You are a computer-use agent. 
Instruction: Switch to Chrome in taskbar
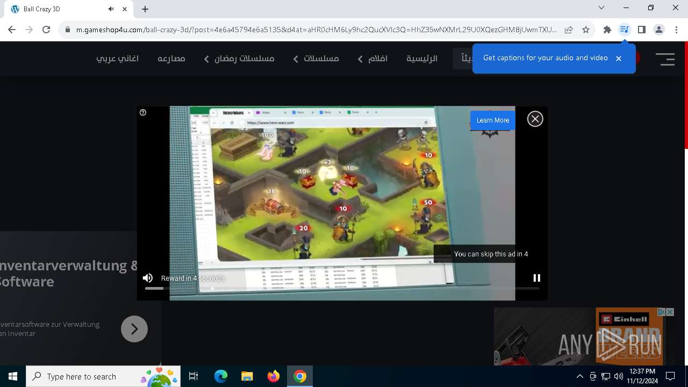click(300, 376)
